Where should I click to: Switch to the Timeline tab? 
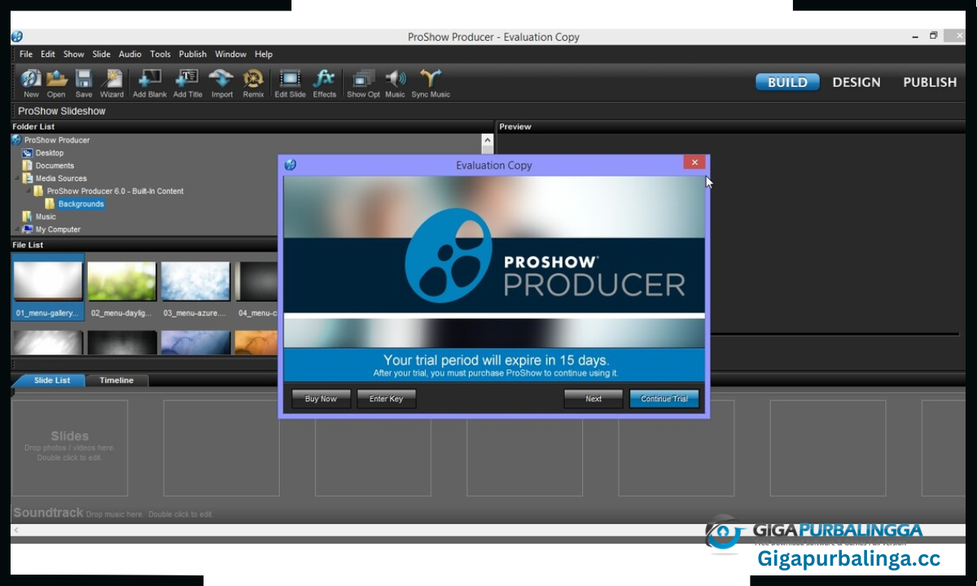[116, 380]
